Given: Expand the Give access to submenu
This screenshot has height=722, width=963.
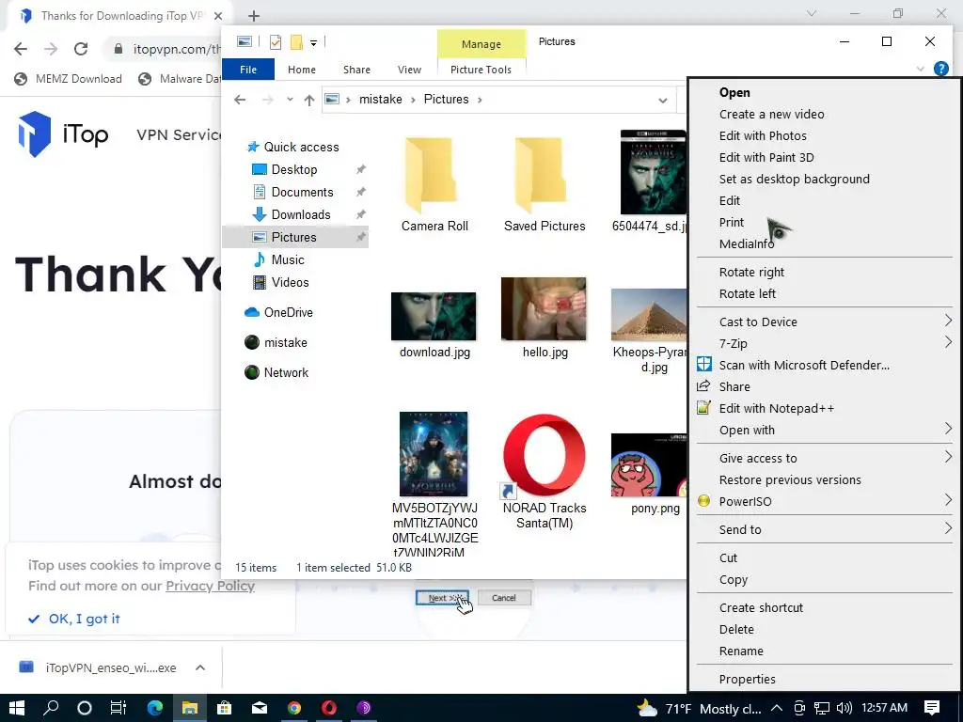Looking at the screenshot, I should click(x=824, y=458).
